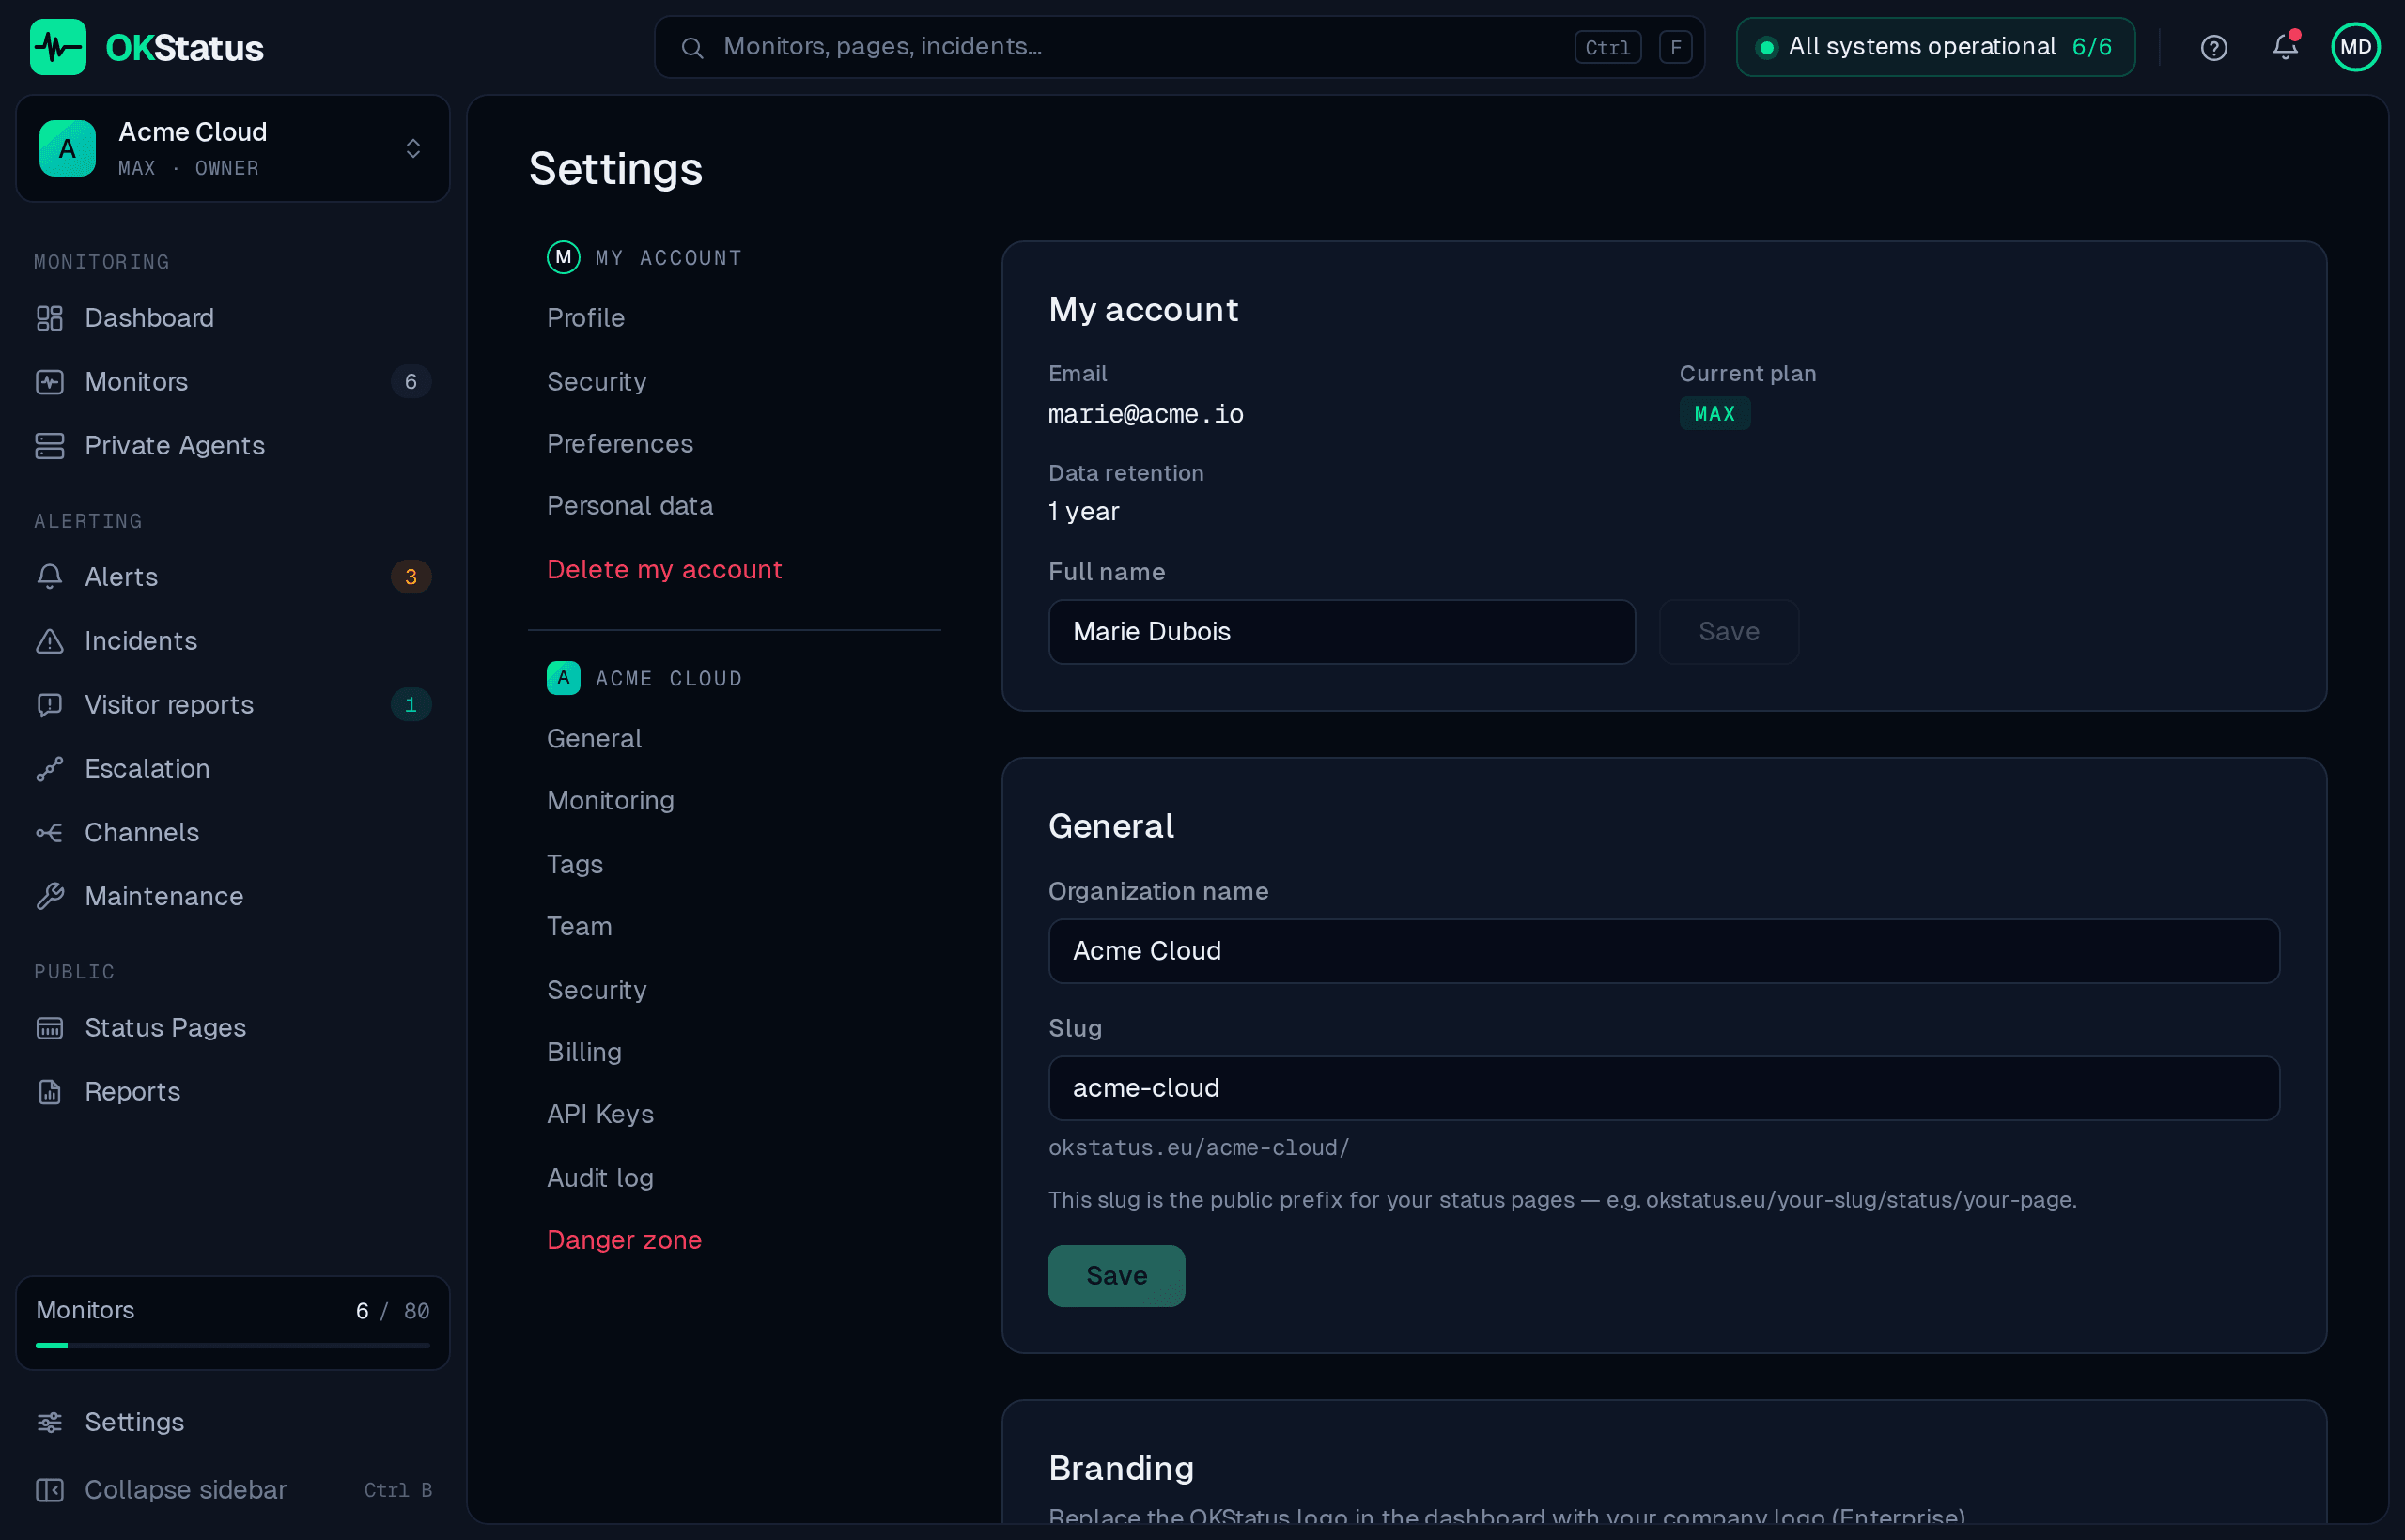Open Audit log settings
Image resolution: width=2405 pixels, height=1540 pixels.
(600, 1178)
